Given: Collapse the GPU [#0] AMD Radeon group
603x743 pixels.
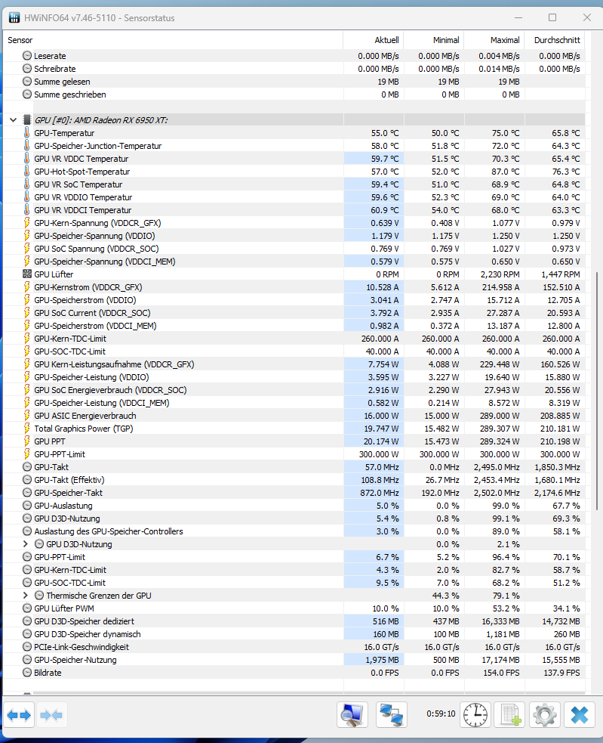Looking at the screenshot, I should pos(14,120).
